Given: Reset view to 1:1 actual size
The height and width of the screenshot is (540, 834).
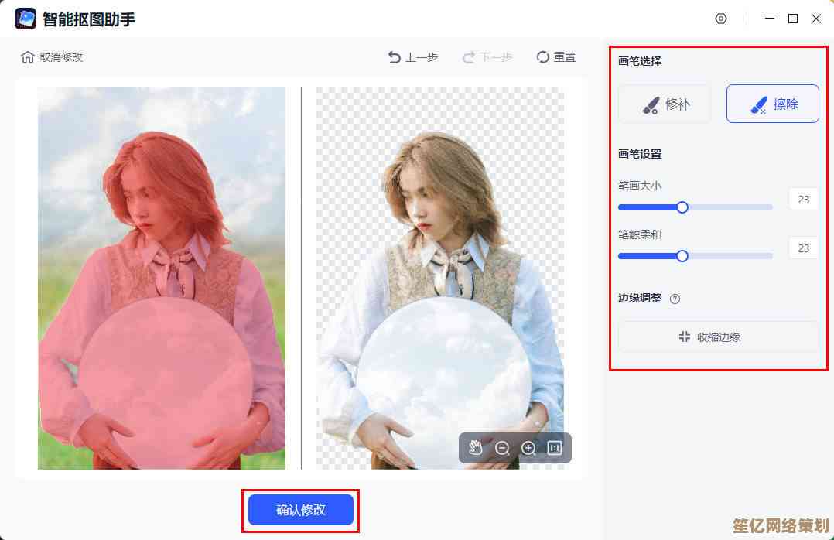Looking at the screenshot, I should tap(555, 448).
